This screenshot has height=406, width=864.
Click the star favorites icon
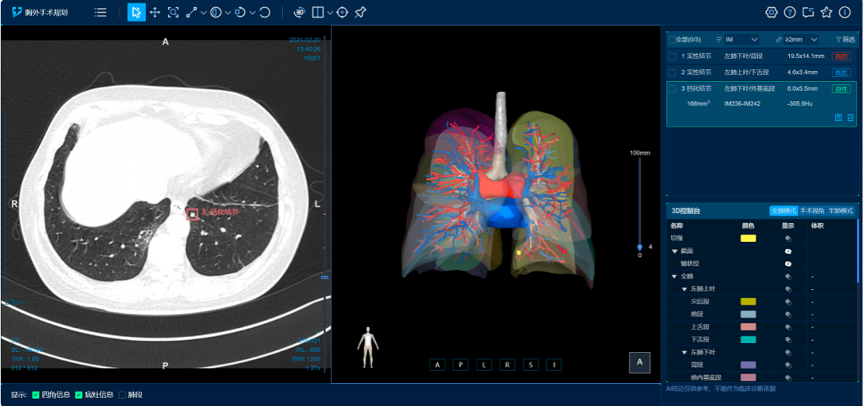826,13
